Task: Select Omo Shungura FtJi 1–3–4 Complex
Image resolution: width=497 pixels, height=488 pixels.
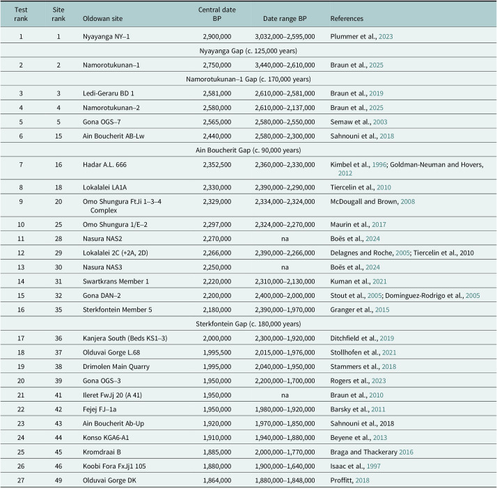Action: click(122, 206)
